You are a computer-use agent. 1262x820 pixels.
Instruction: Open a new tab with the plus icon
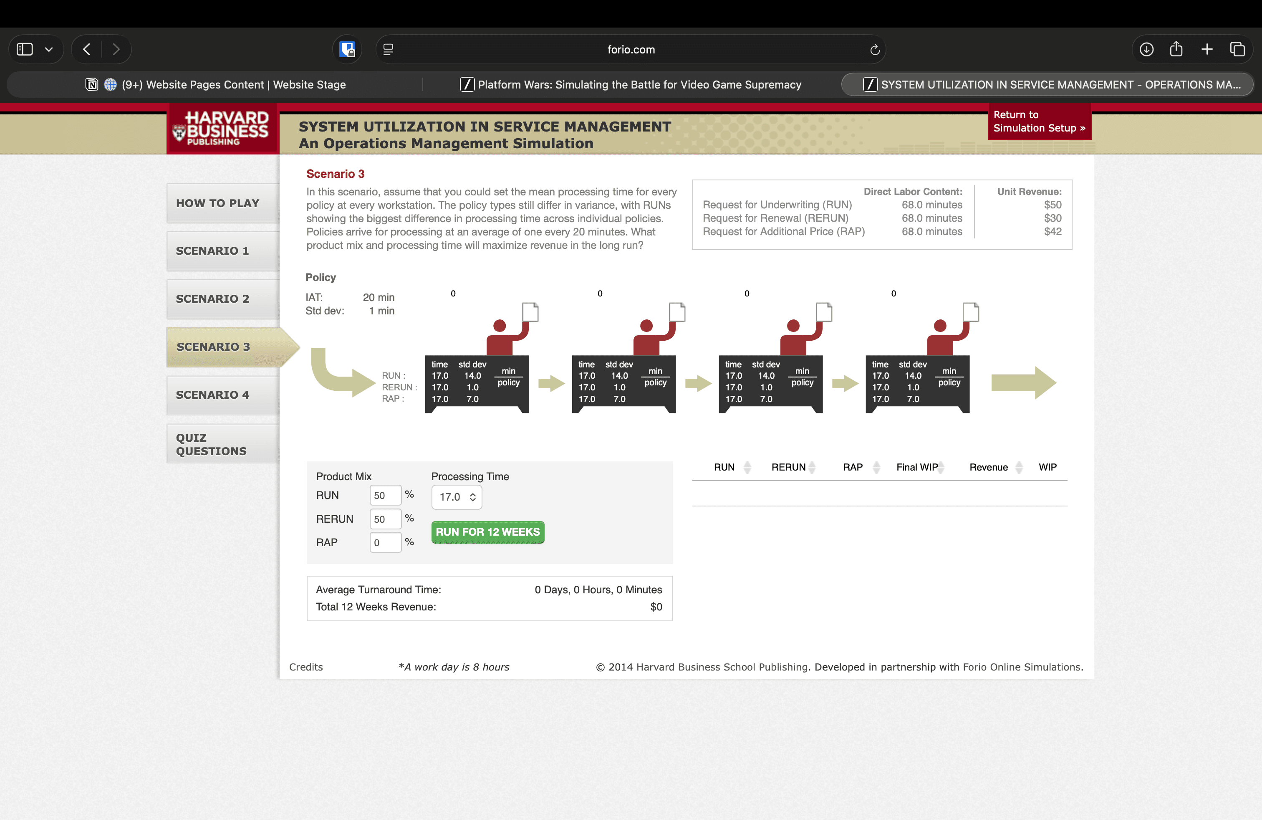[x=1207, y=49]
